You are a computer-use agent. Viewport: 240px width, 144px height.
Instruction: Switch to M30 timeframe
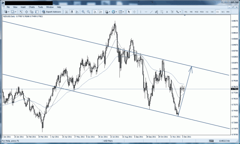coord(202,12)
